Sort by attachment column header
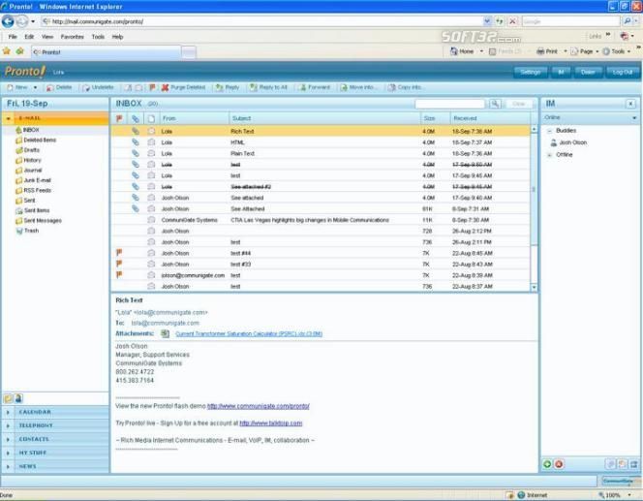 coord(135,118)
